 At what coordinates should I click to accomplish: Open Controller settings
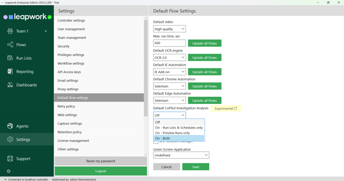99,20
